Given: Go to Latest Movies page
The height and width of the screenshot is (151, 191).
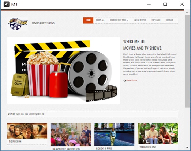Looking at the screenshot, I should point(140,20).
